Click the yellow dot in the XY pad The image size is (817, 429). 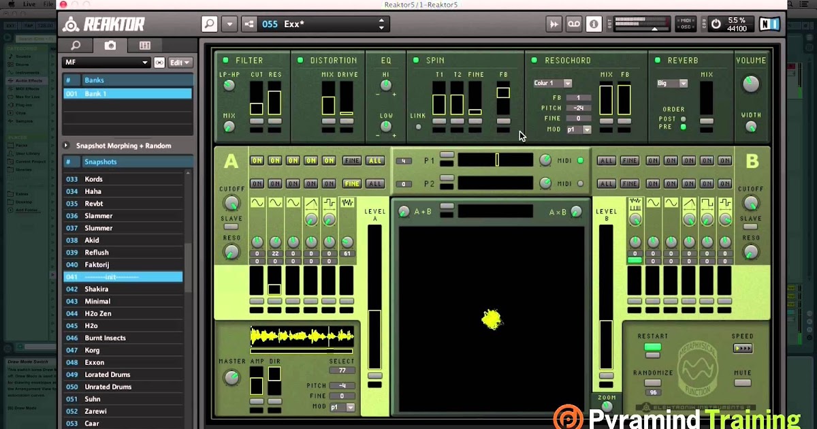point(491,319)
